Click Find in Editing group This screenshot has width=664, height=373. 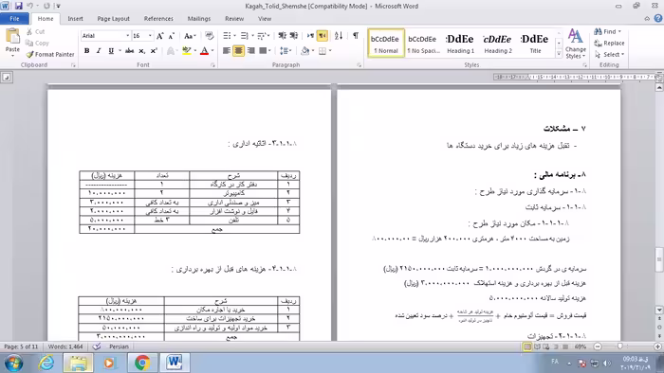click(x=606, y=31)
